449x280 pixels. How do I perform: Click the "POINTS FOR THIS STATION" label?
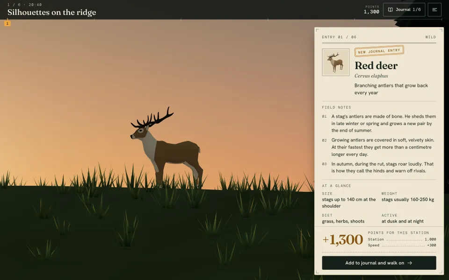398,233
